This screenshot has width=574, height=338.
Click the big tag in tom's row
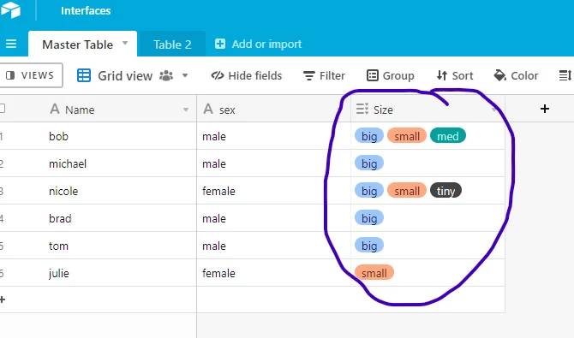tap(369, 246)
